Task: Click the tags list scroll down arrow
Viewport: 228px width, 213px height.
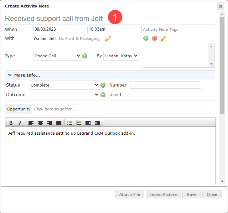Action: point(211,64)
